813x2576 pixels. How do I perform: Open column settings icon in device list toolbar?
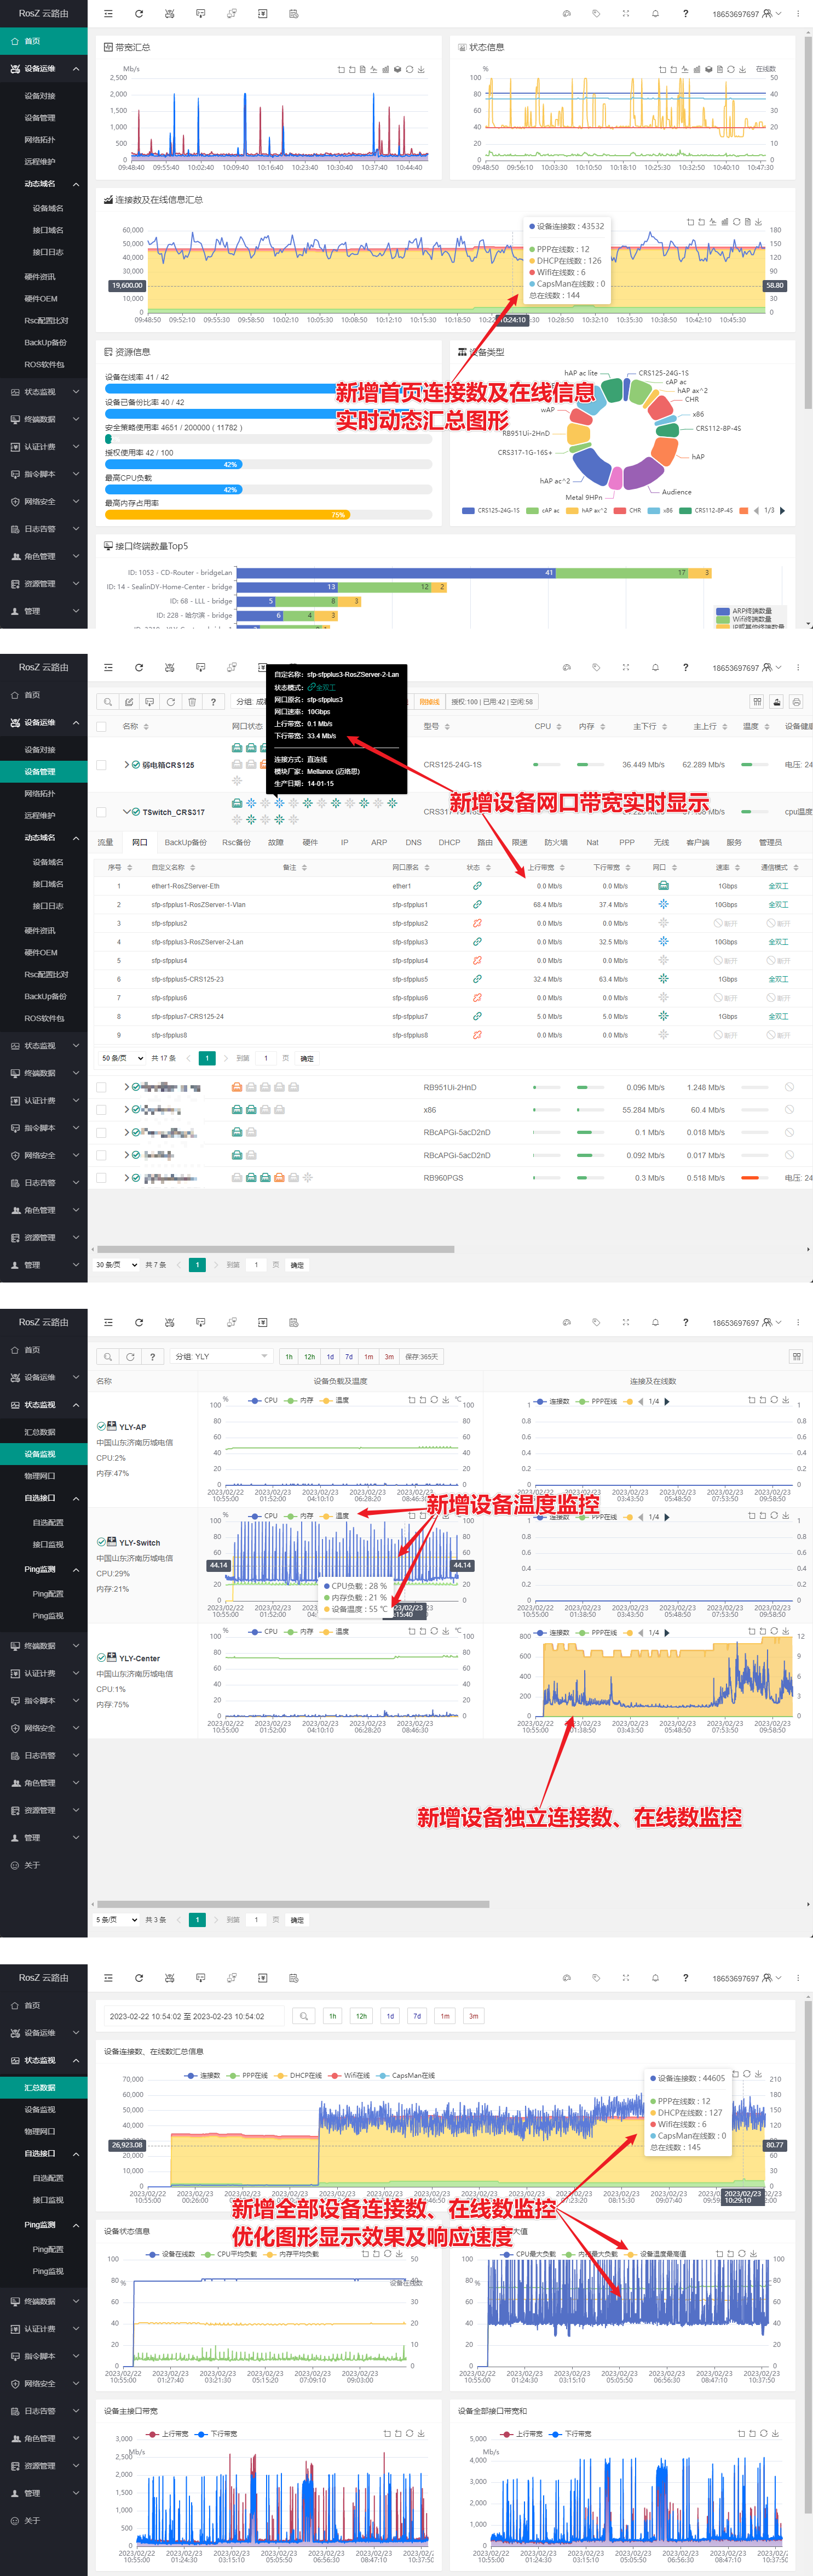tap(757, 702)
